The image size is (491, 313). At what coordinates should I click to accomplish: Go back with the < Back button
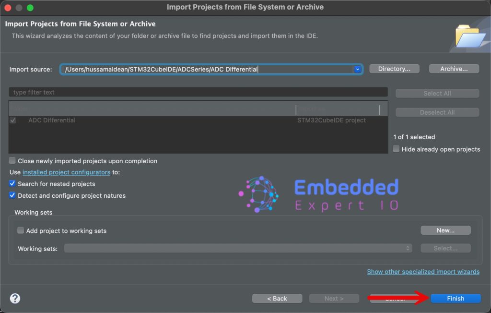277,299
